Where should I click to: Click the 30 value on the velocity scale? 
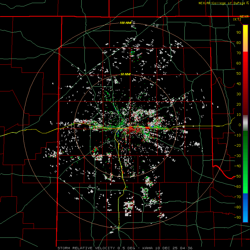239,94
